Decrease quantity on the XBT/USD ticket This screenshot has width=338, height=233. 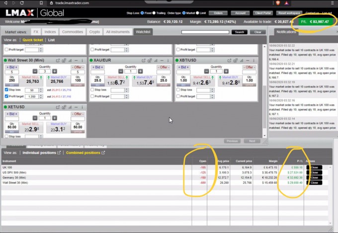pyautogui.click(x=206, y=72)
